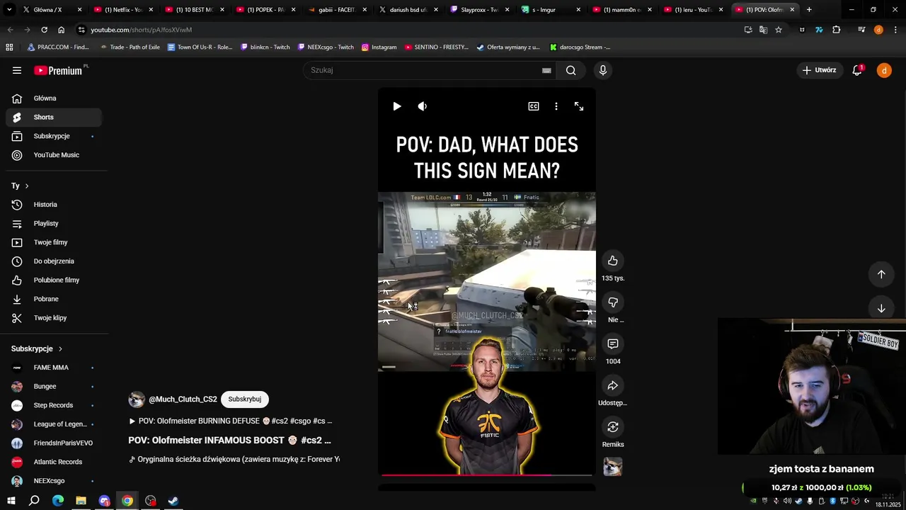This screenshot has height=510, width=906.
Task: Open Bungee channel subscription
Action: pyautogui.click(x=54, y=386)
